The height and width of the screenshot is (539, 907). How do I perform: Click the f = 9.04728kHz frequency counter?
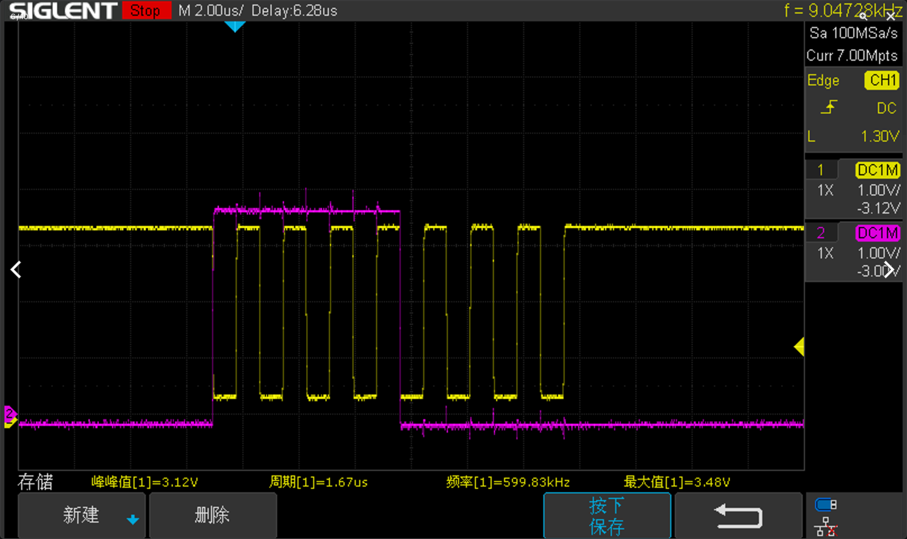coord(843,10)
